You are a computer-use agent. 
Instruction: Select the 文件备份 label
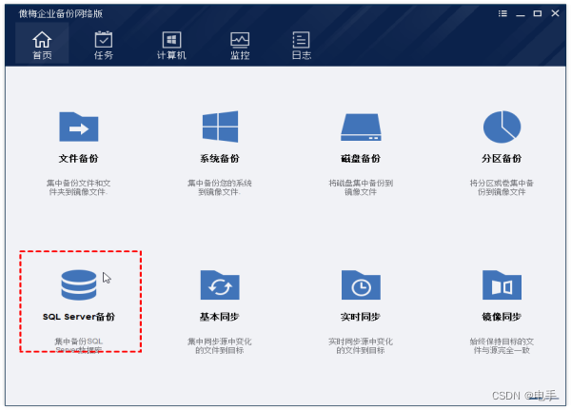(79, 159)
